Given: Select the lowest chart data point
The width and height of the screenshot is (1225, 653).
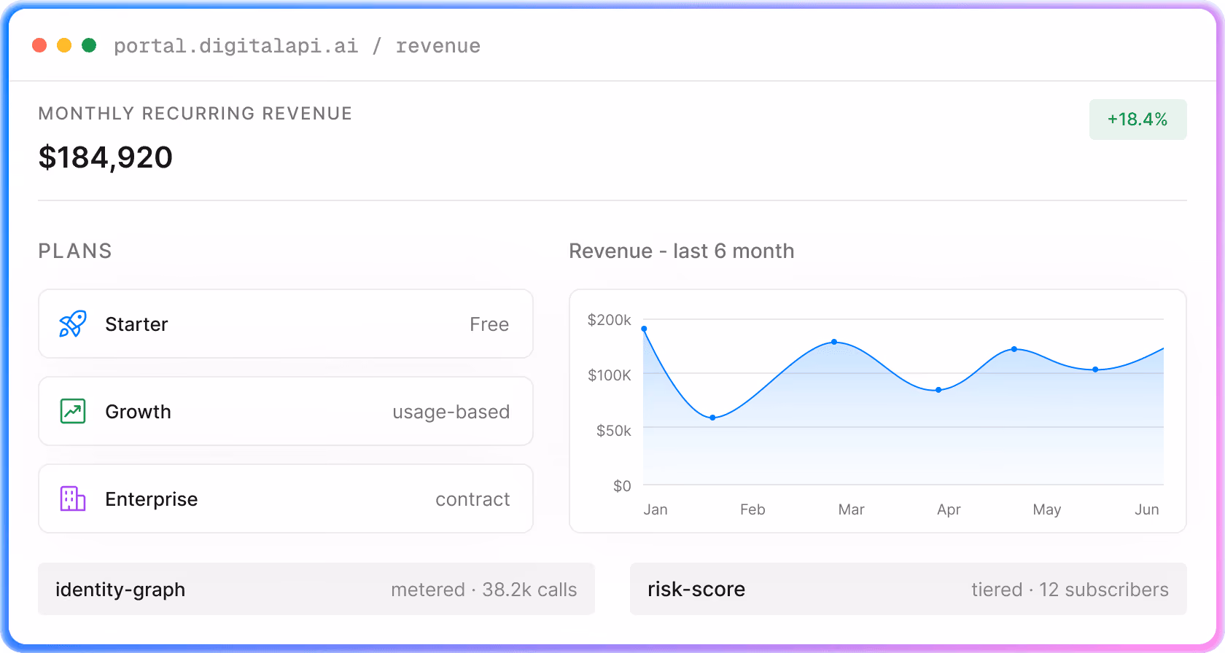Looking at the screenshot, I should (x=712, y=418).
